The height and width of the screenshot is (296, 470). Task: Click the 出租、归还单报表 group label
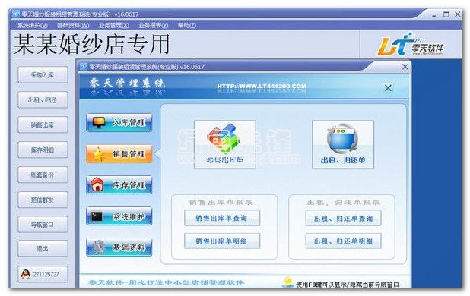(x=343, y=203)
